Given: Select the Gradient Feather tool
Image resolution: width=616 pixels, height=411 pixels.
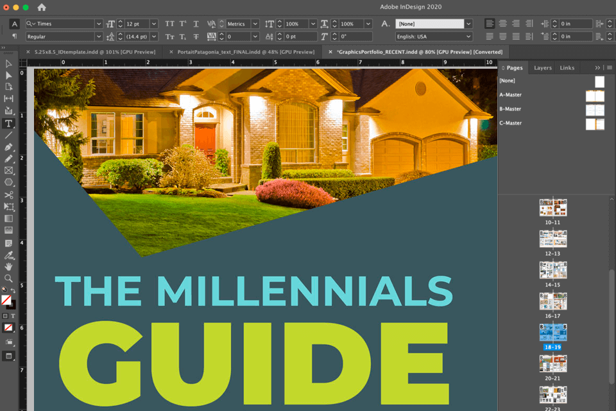Looking at the screenshot, I should tap(8, 231).
